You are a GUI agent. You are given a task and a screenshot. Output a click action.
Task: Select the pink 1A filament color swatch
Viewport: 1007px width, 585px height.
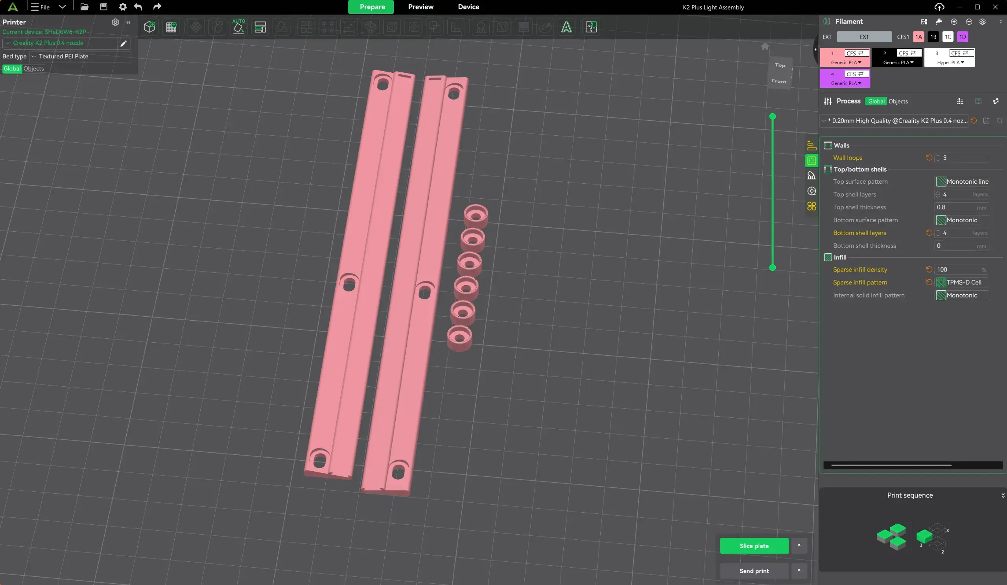(918, 37)
